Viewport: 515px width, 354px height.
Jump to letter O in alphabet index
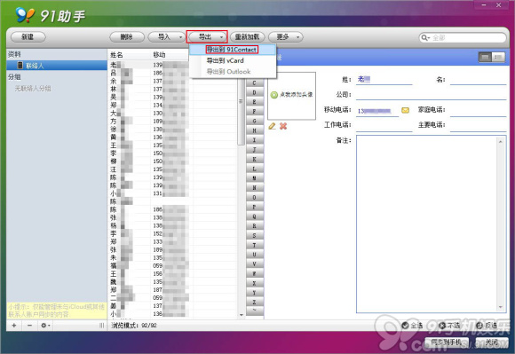[255, 198]
